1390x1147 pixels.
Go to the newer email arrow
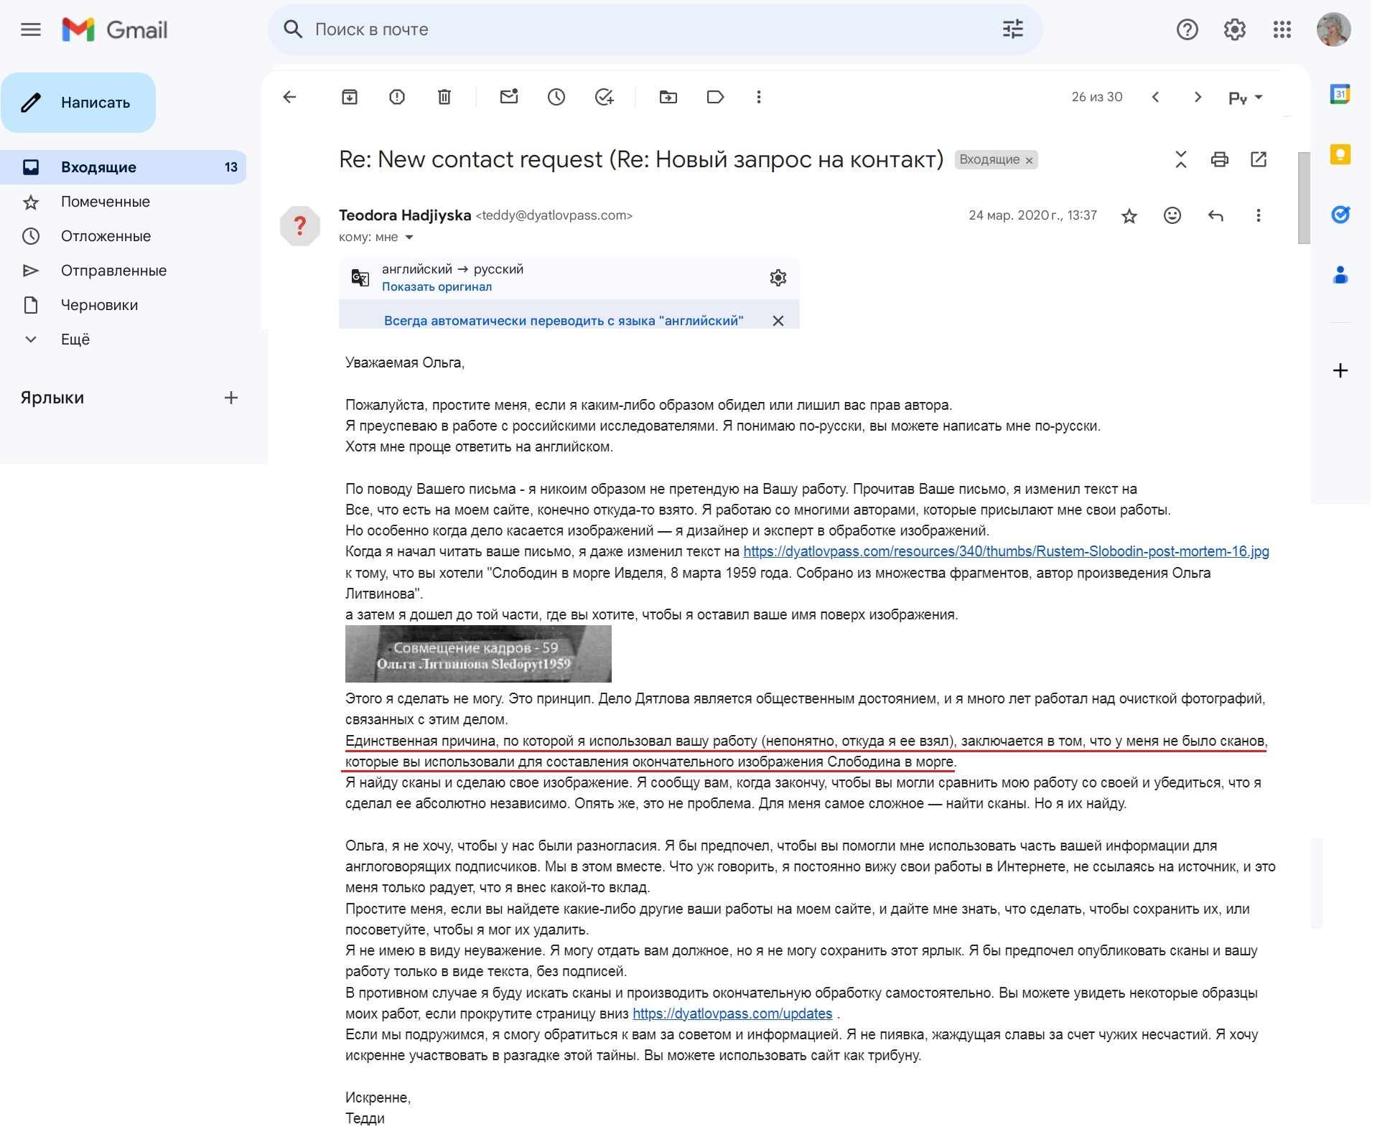point(1155,97)
